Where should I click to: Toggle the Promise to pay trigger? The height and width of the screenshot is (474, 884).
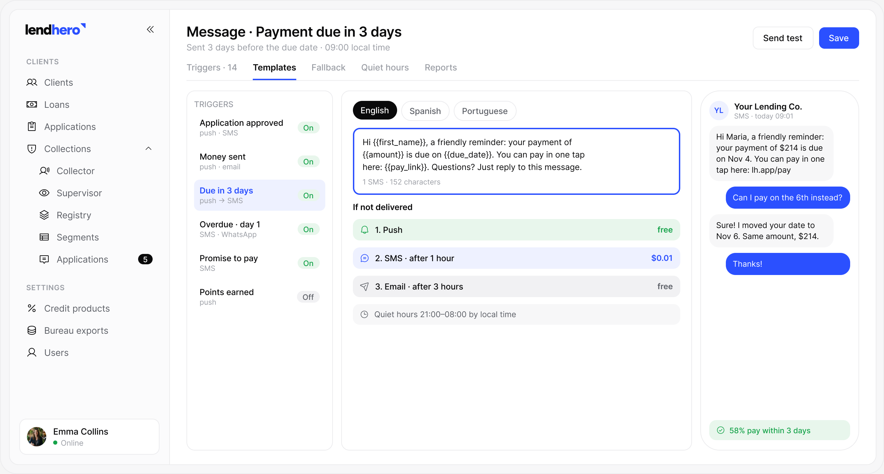(308, 263)
